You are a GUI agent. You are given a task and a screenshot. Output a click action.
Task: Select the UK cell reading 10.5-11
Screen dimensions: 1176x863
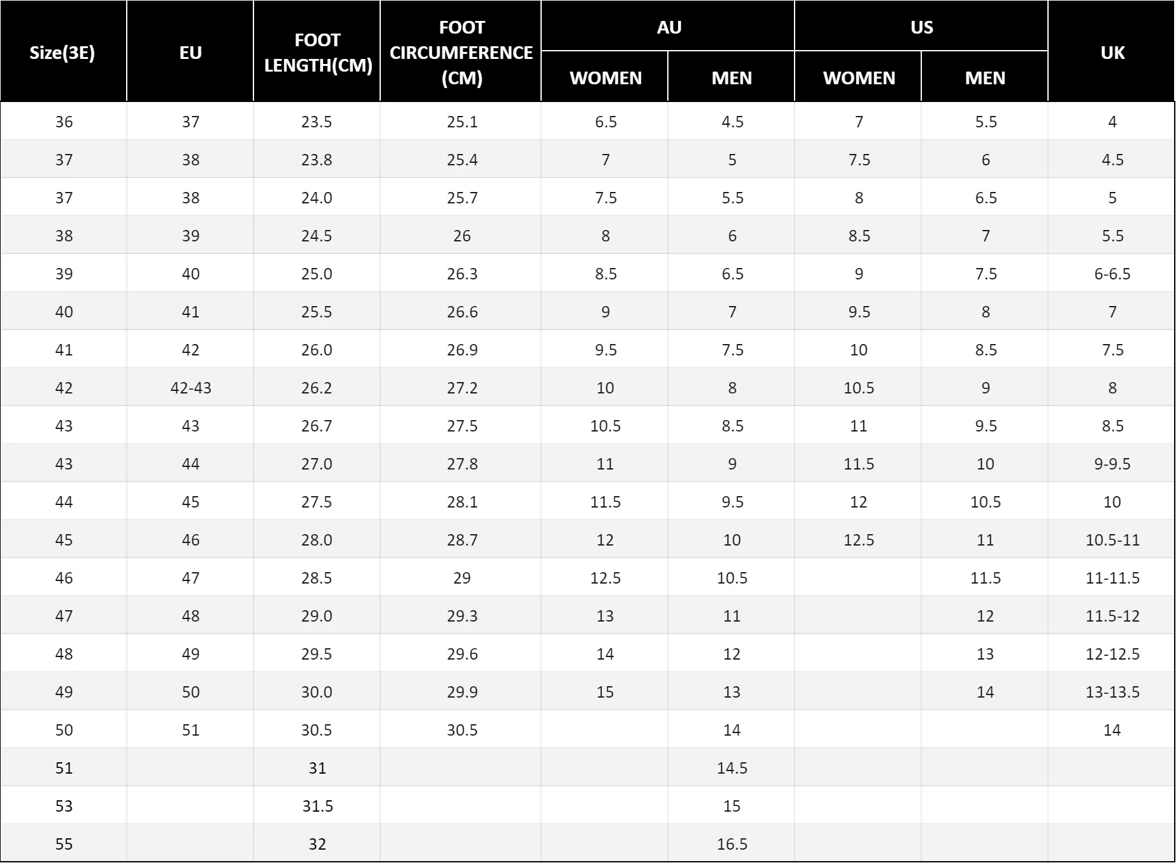(1112, 540)
